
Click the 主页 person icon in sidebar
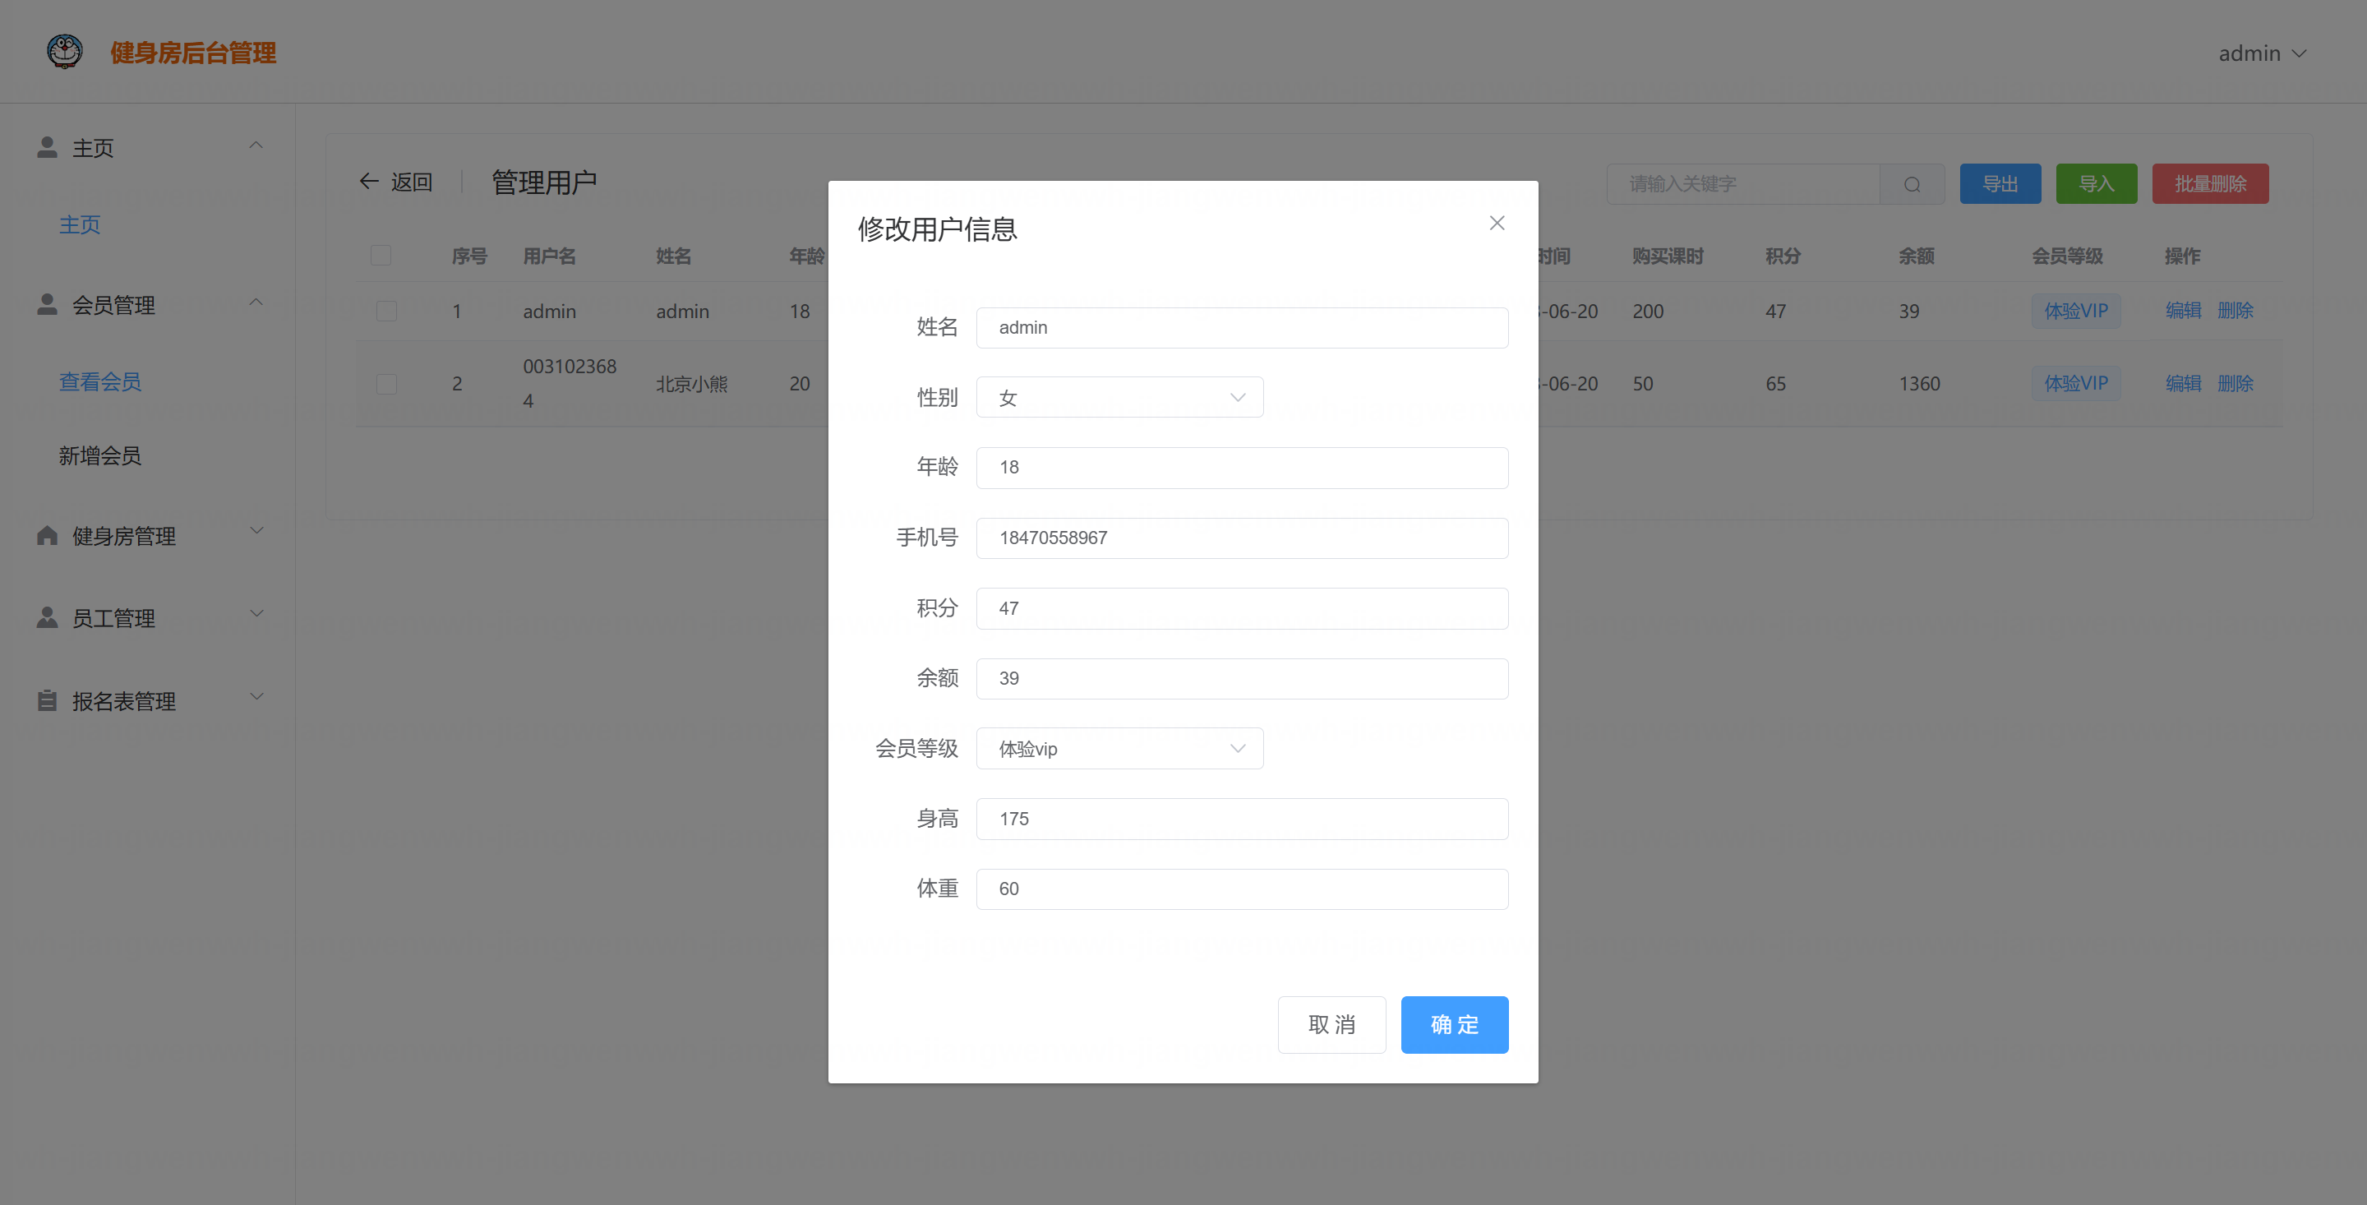pos(47,147)
